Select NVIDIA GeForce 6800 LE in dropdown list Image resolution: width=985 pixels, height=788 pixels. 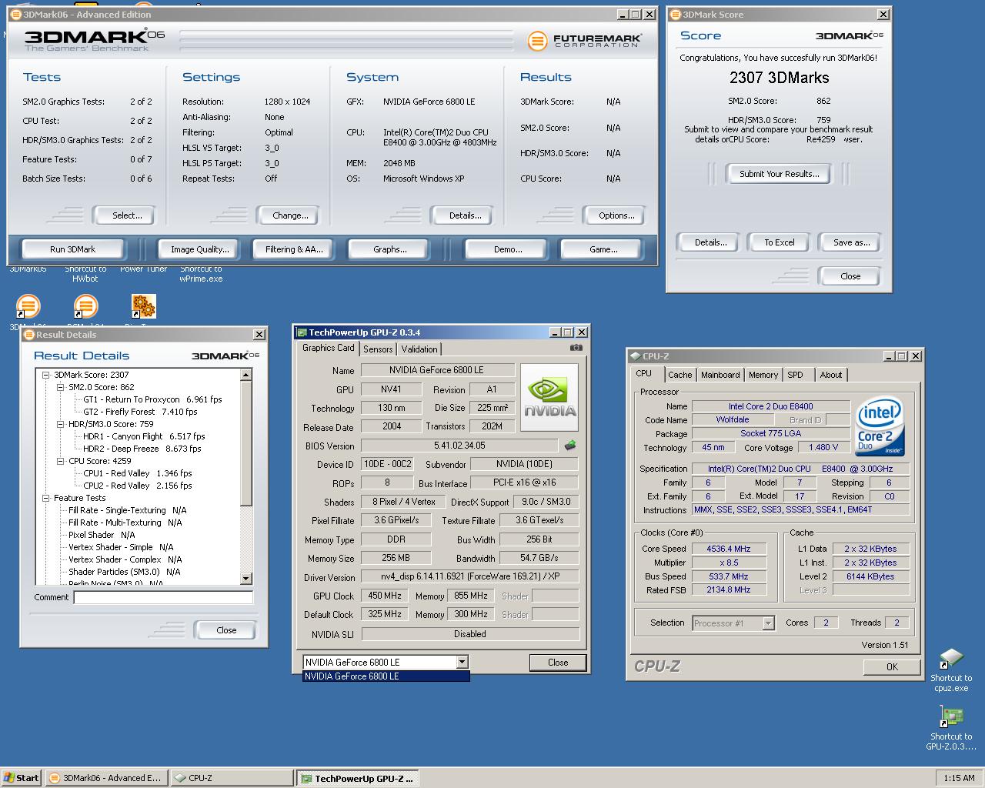[x=386, y=676]
